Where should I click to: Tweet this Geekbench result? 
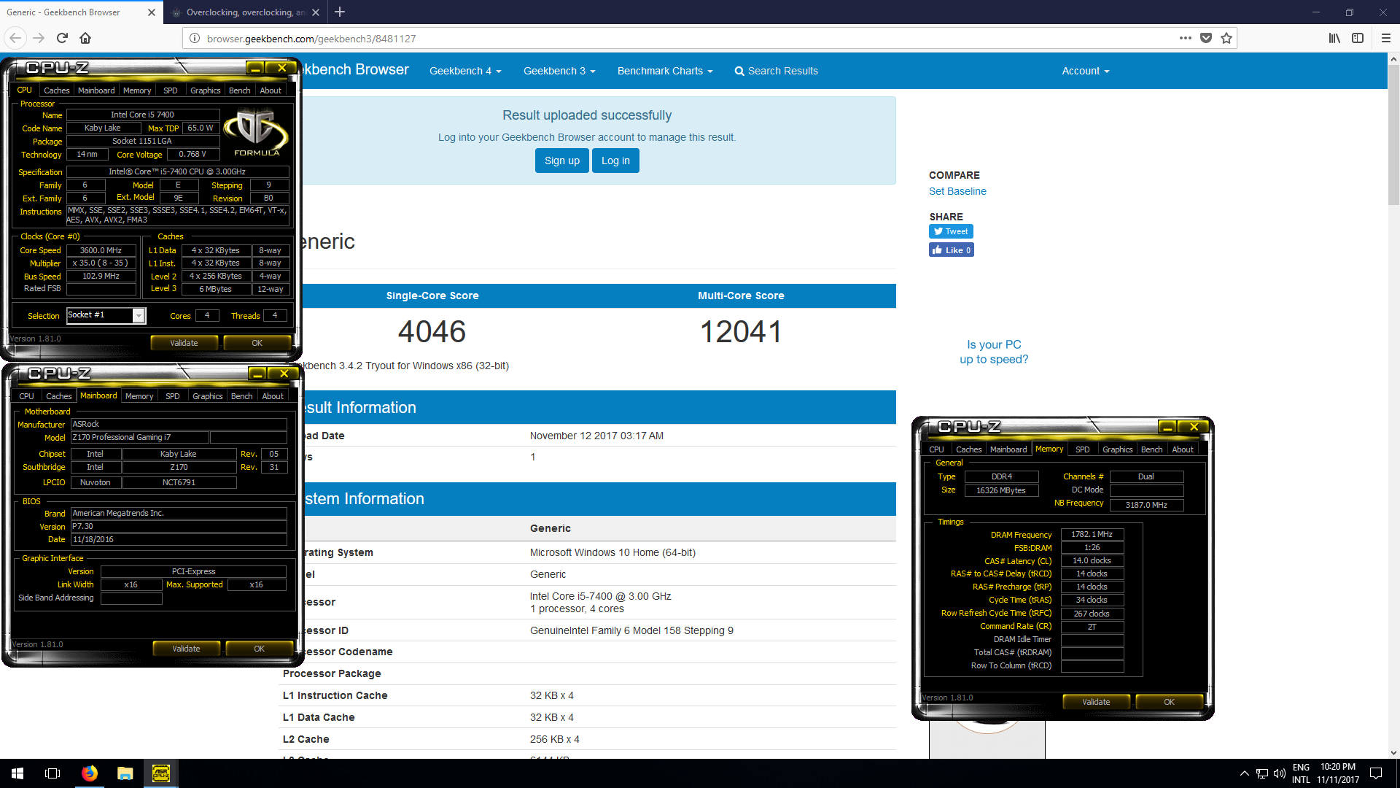point(951,231)
